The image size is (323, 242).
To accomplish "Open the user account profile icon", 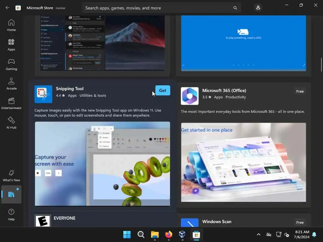I will tap(258, 8).
